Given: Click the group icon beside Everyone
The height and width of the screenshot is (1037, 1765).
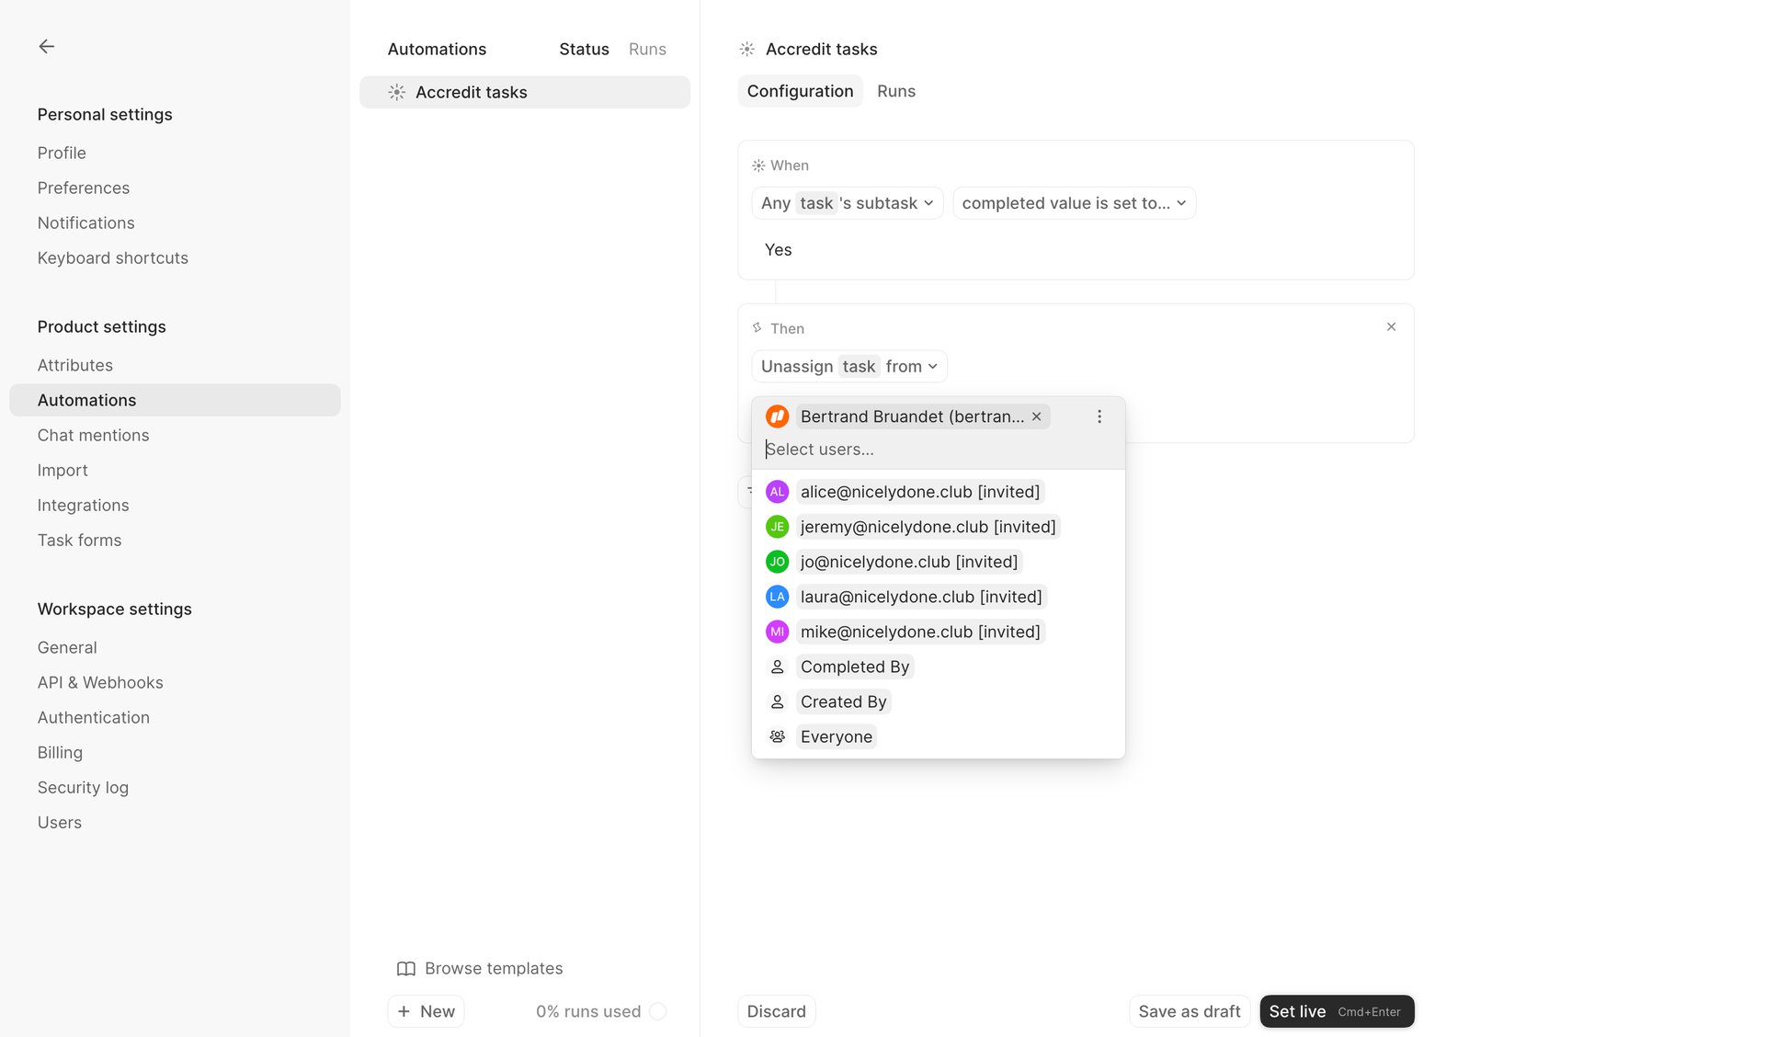Looking at the screenshot, I should pyautogui.click(x=777, y=735).
